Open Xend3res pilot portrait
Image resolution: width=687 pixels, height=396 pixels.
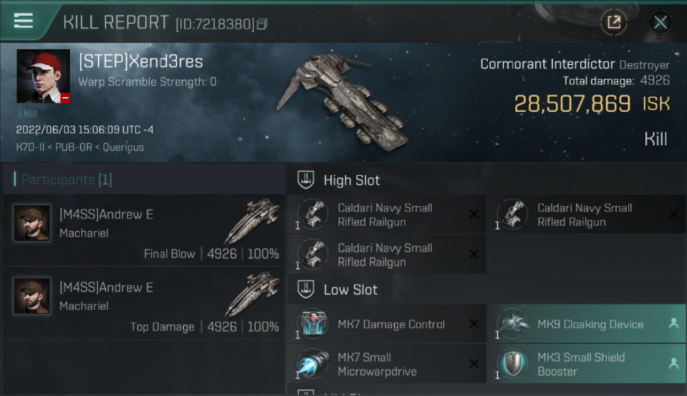tap(43, 76)
